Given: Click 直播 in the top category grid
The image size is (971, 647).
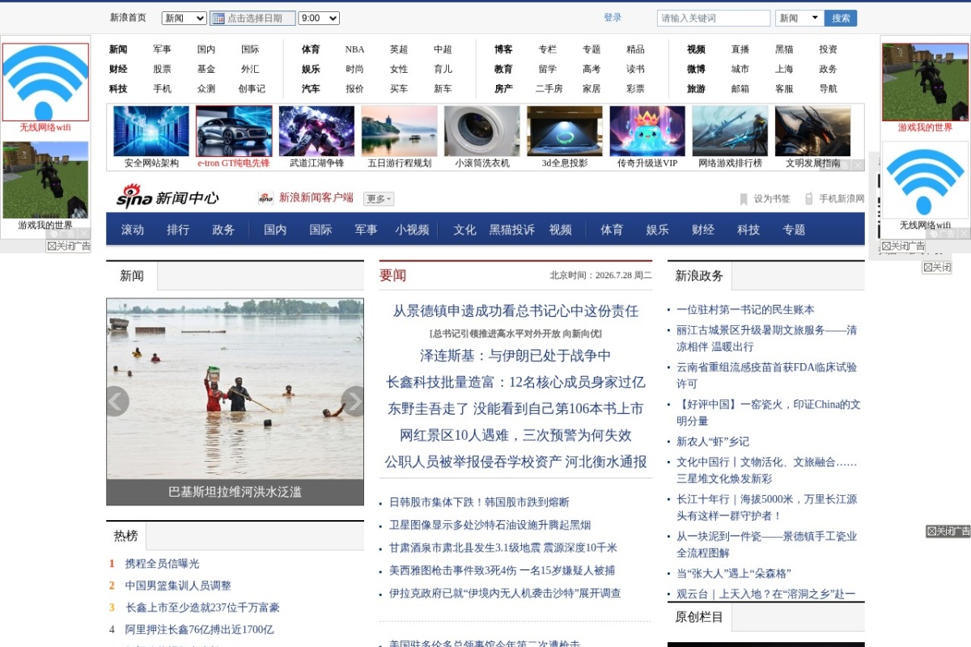Looking at the screenshot, I should (x=740, y=49).
